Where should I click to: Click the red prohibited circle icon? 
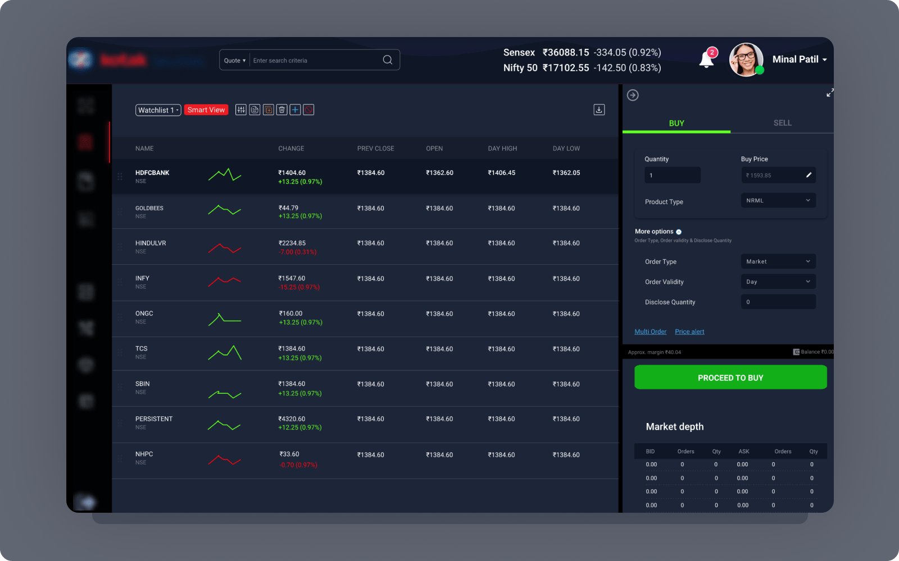pyautogui.click(x=308, y=110)
